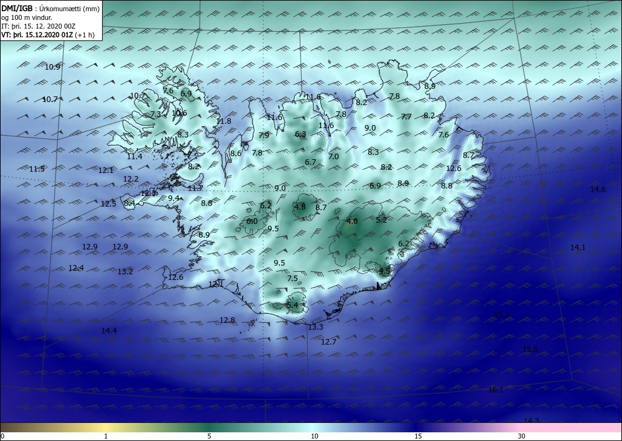Click the map value '7.5'
The width and height of the screenshot is (622, 441).
[x=292, y=279]
